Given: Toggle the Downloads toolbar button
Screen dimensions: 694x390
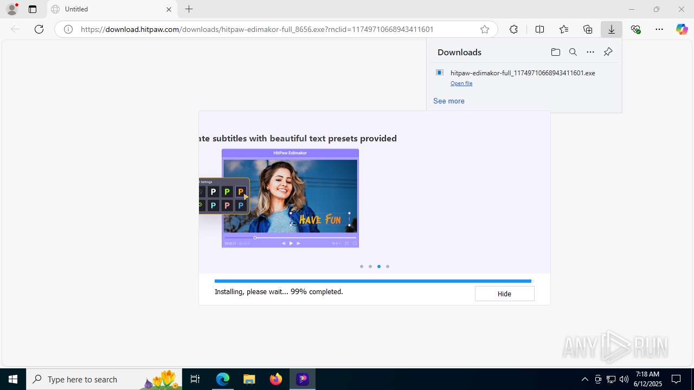Looking at the screenshot, I should [612, 29].
